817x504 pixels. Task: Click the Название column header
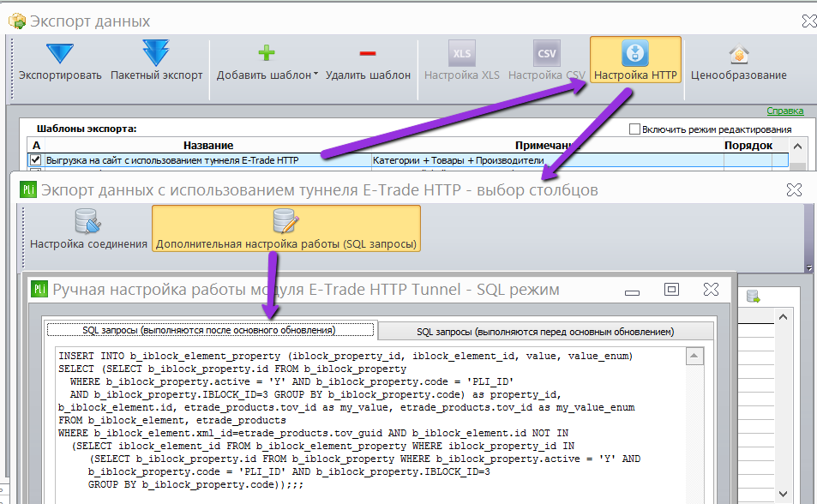208,146
